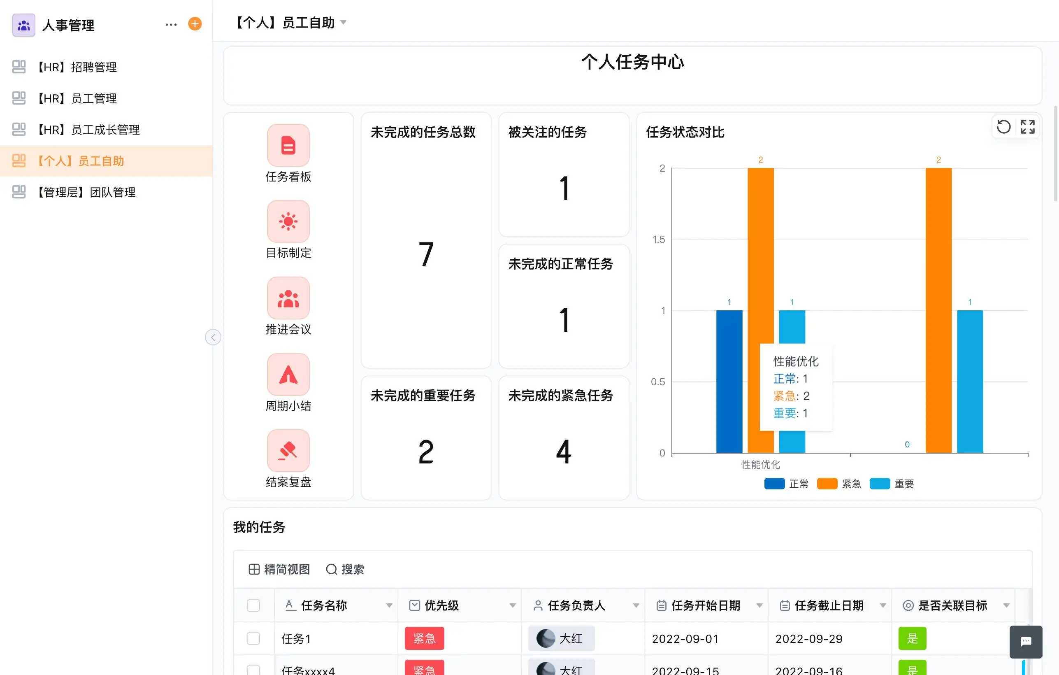The height and width of the screenshot is (675, 1059).
Task: Open the 【个人】员工自助 page dropdown
Action: point(344,23)
